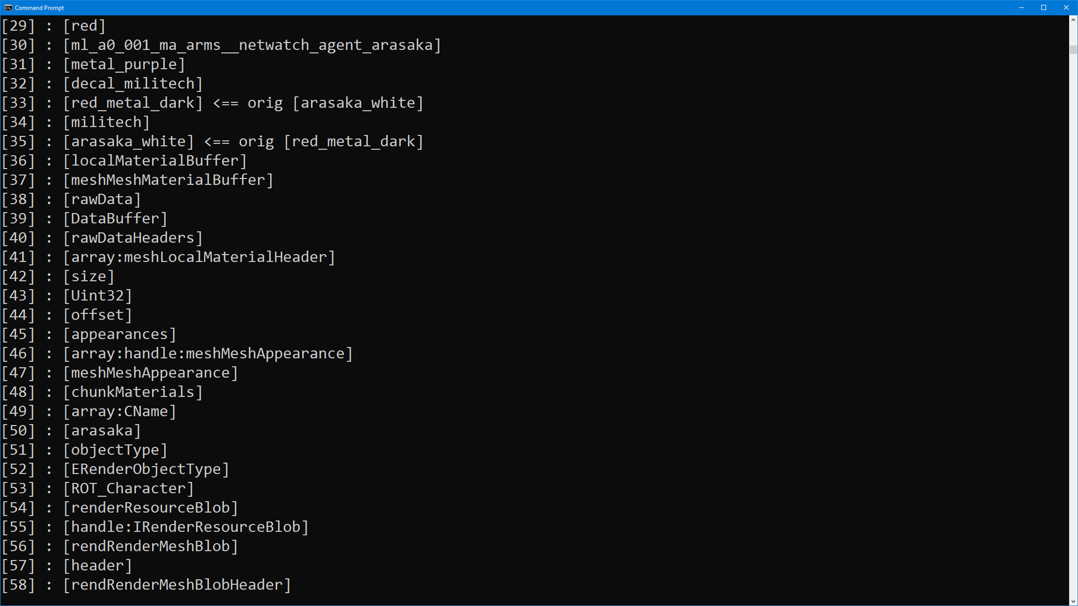Click the vertical scrollbar thumb
Screen dimensions: 1078x606
point(1073,49)
